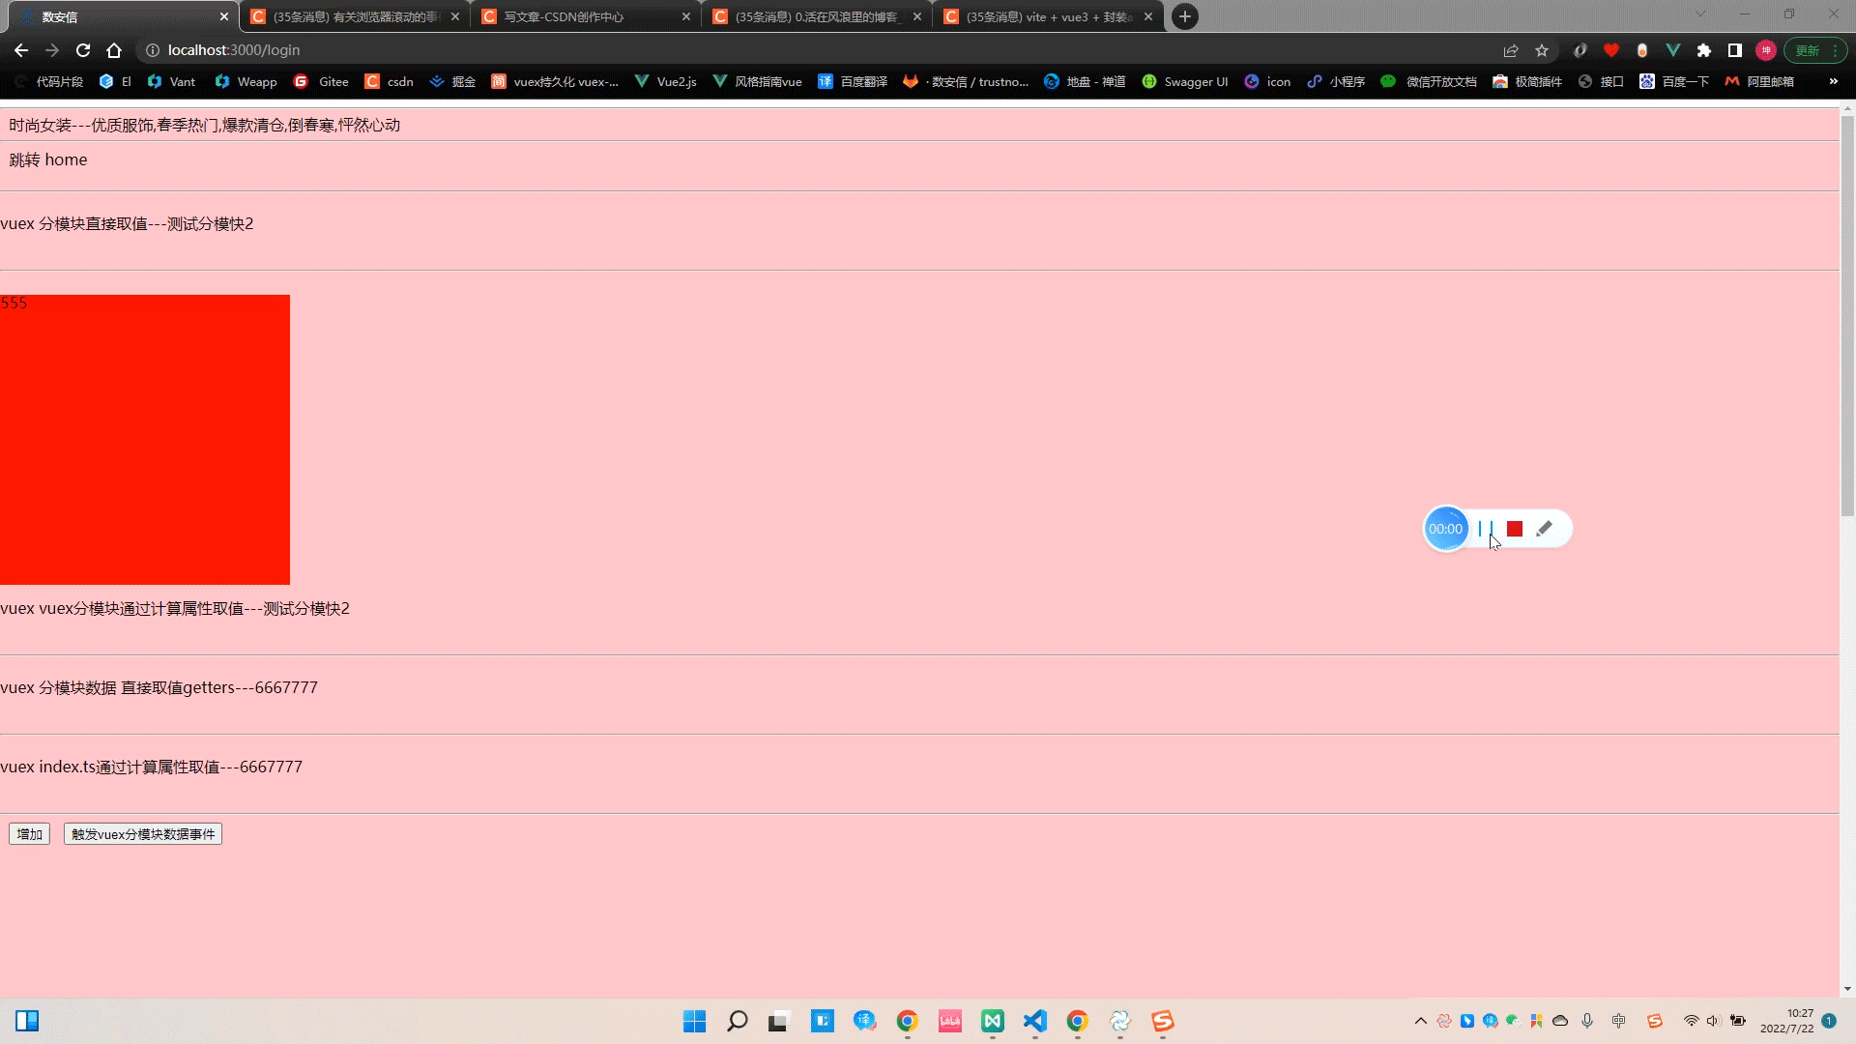Mute the volume via the tray speaker icon
This screenshot has height=1044, width=1856.
(1714, 1021)
